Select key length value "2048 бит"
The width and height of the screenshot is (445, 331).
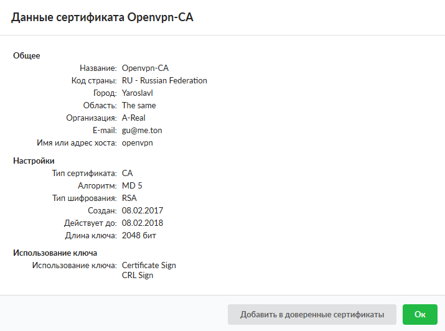139,235
